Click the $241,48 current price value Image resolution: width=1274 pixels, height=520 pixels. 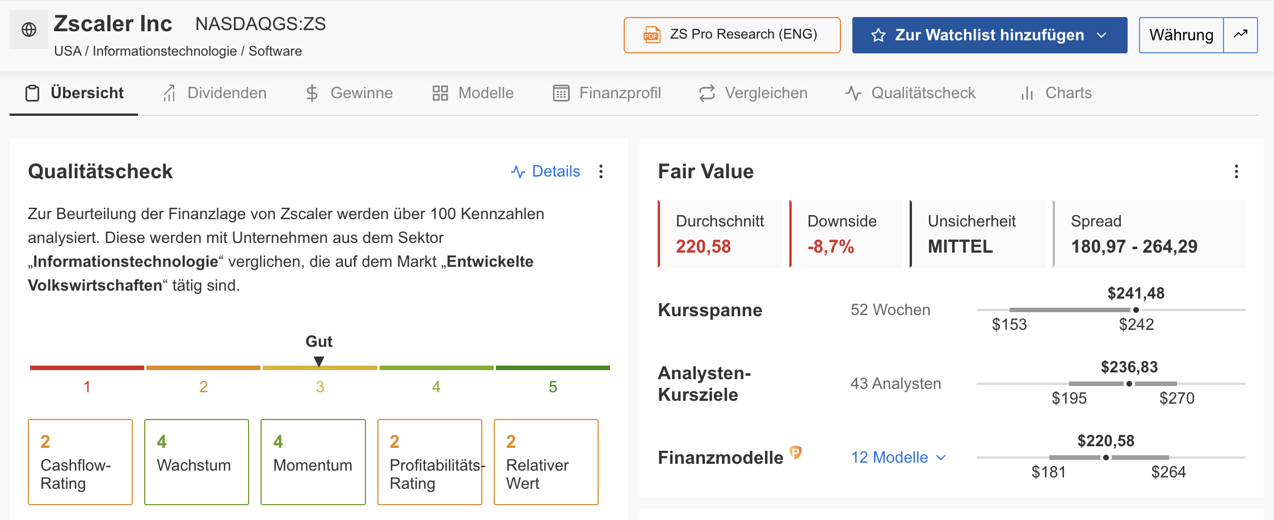1136,293
